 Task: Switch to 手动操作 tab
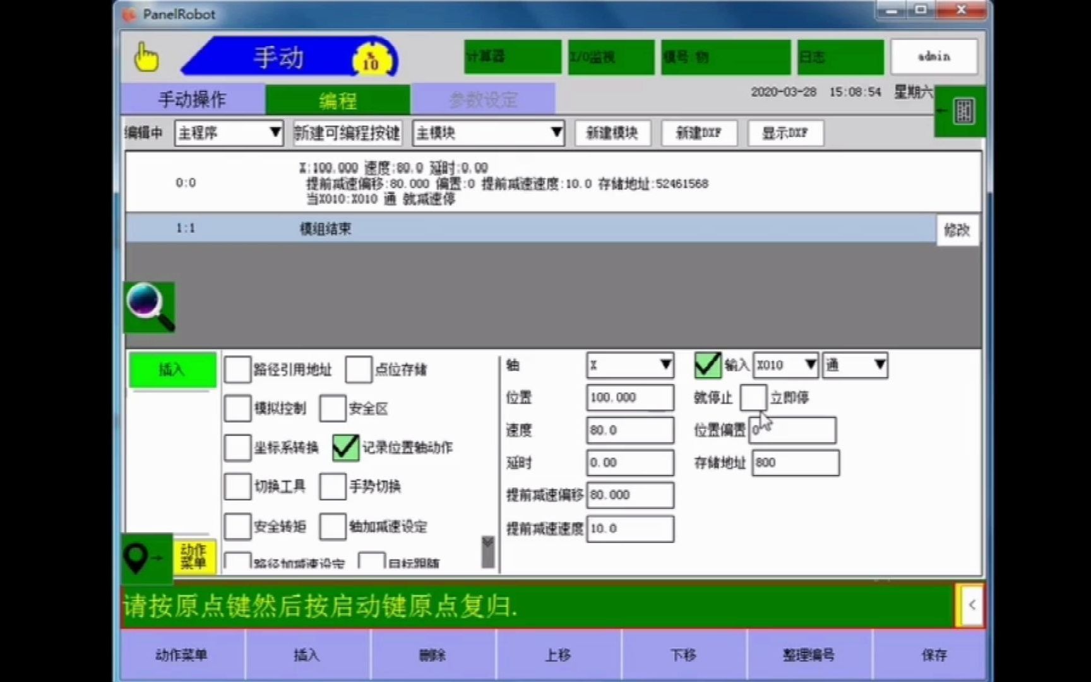pos(193,99)
